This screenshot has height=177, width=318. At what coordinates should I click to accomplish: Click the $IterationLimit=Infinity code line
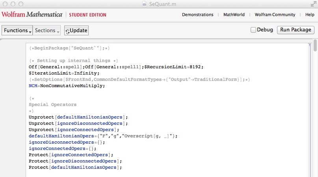coord(61,73)
